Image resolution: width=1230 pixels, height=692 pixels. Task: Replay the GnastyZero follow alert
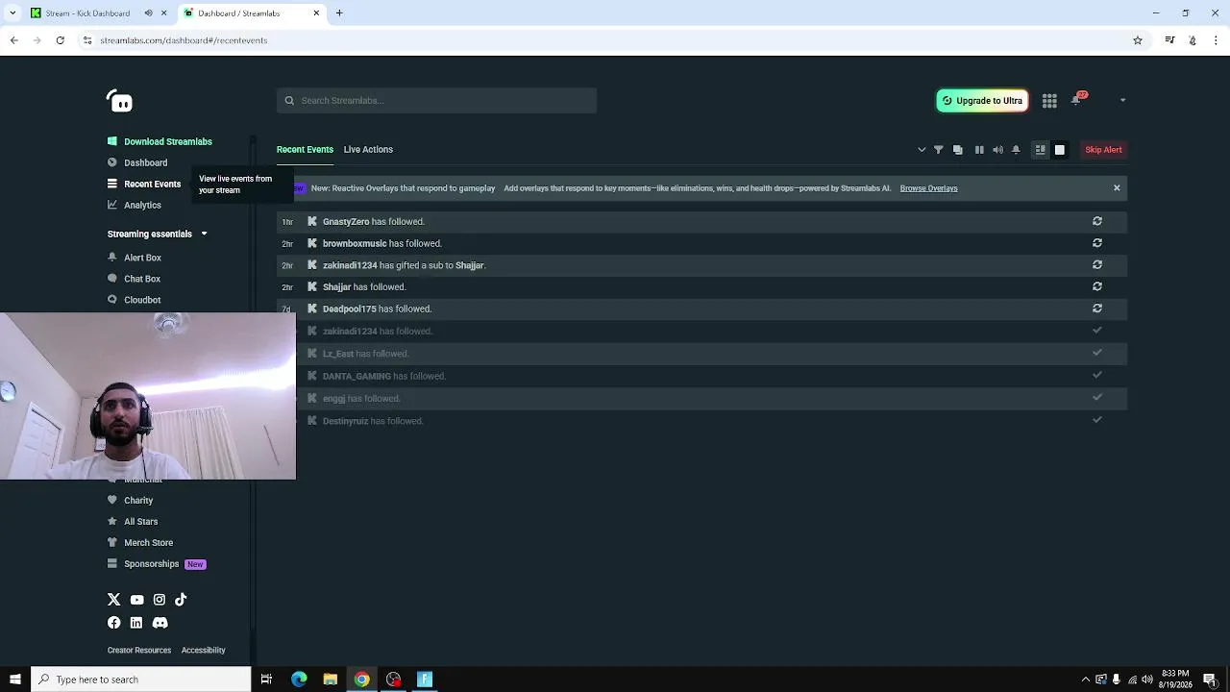pos(1096,221)
